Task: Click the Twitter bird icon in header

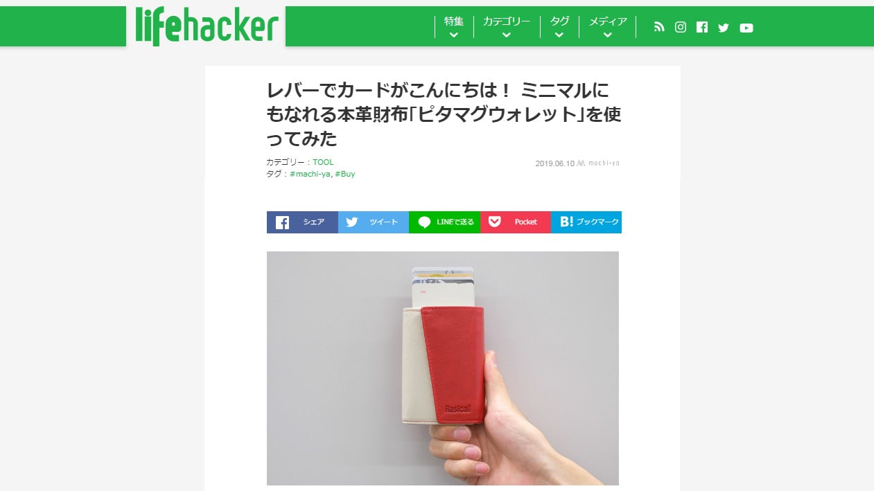Action: (x=724, y=28)
